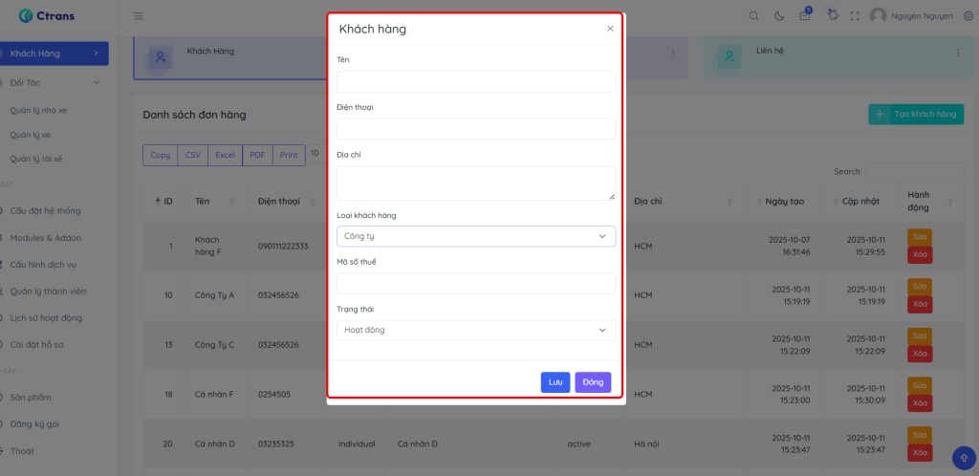The image size is (979, 476).
Task: Expand the Đối Tác sidebar menu
Action: tap(53, 83)
